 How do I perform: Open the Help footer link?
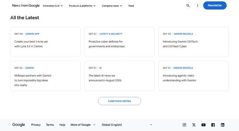click(x=62, y=125)
